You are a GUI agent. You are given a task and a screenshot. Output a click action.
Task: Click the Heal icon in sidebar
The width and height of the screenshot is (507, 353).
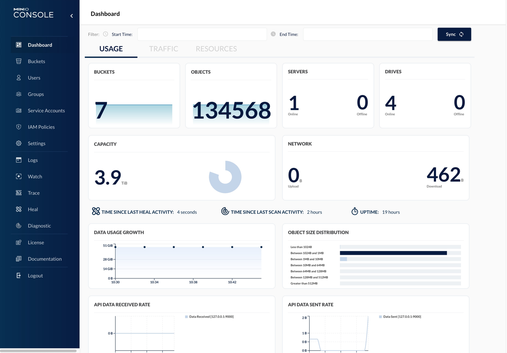click(x=19, y=209)
